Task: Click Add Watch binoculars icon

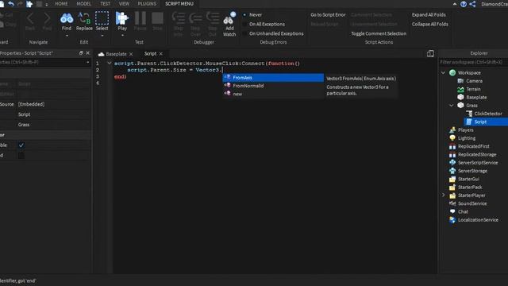Action: [229, 19]
